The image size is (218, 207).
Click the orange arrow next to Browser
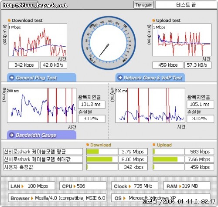click(32, 198)
